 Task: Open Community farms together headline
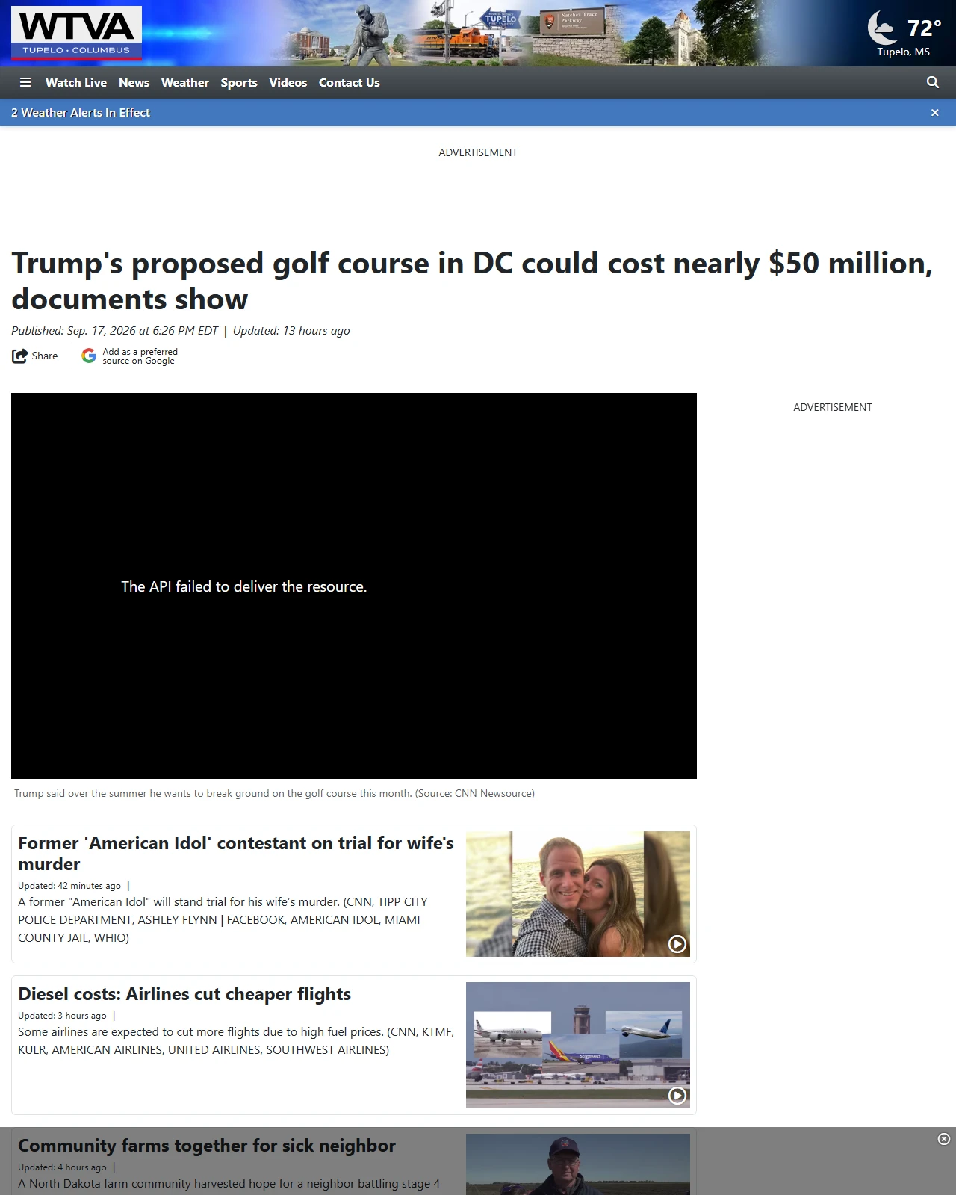pos(207,1146)
